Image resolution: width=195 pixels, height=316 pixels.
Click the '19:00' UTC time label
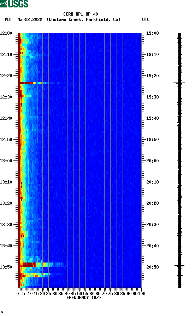tap(152, 33)
